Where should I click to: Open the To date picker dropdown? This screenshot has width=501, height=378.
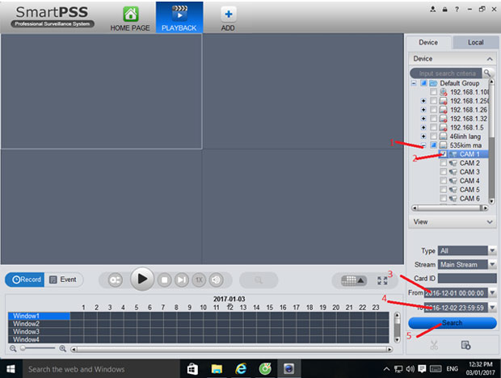tap(492, 308)
